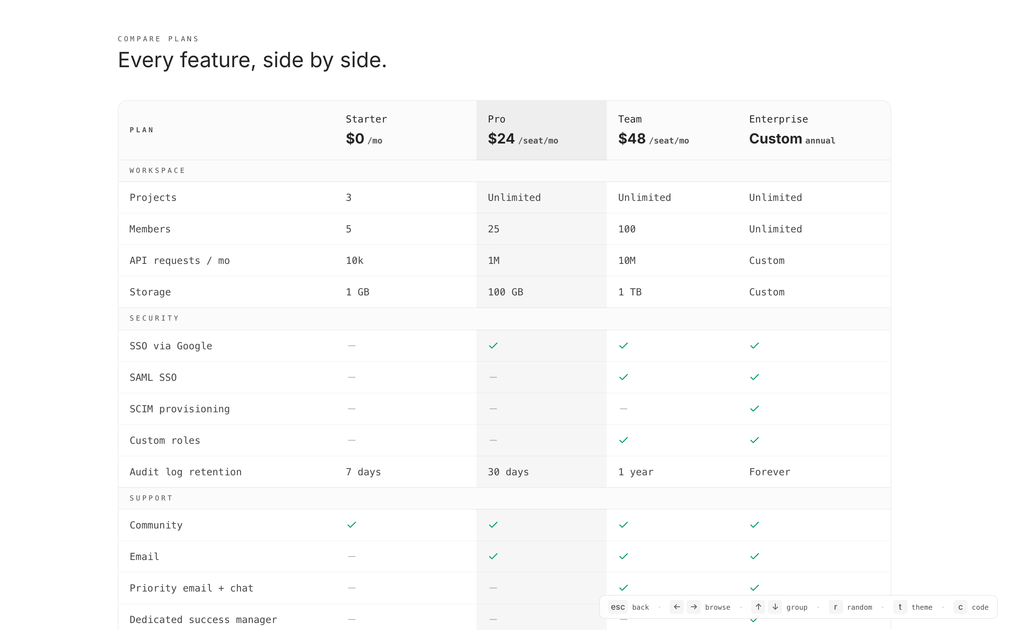Click the esc back key
Screen dimensions: 1009x630
[x=618, y=607]
